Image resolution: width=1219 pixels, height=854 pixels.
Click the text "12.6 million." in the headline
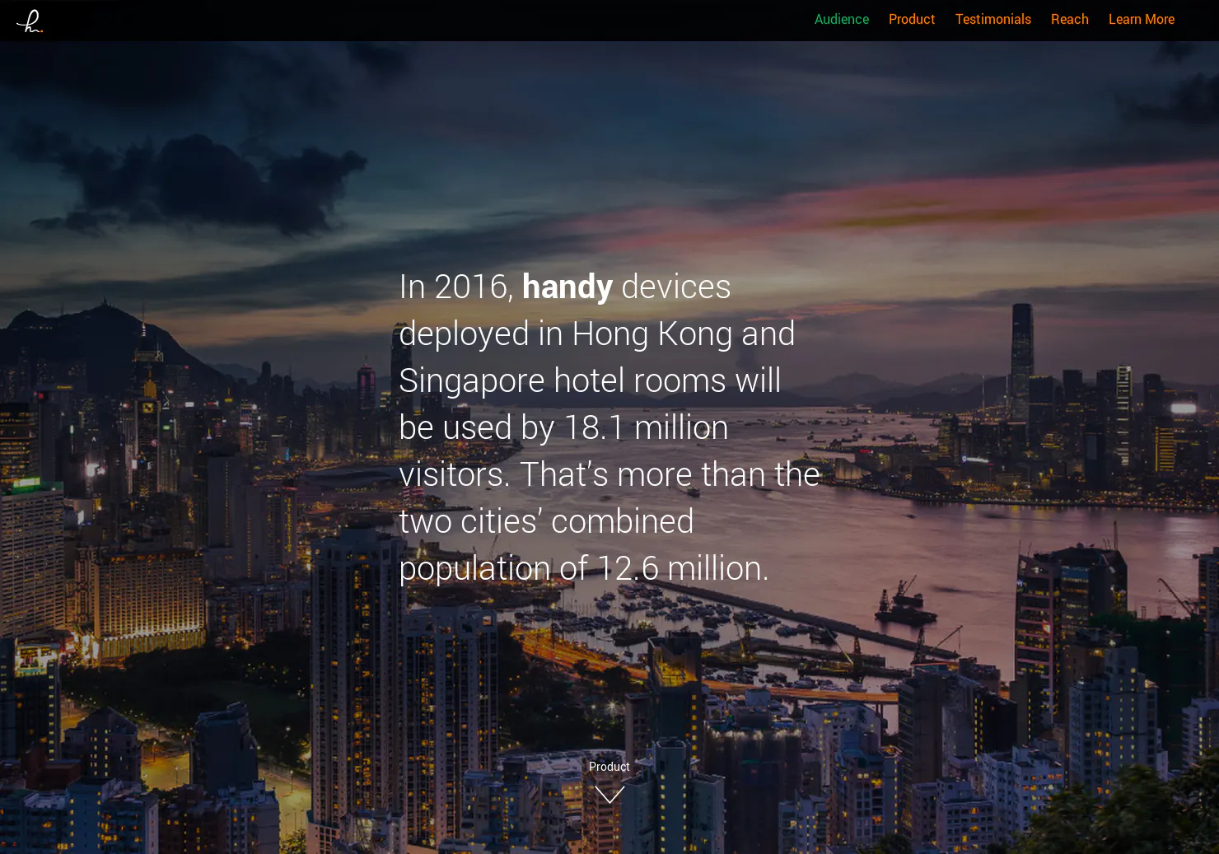click(x=683, y=569)
